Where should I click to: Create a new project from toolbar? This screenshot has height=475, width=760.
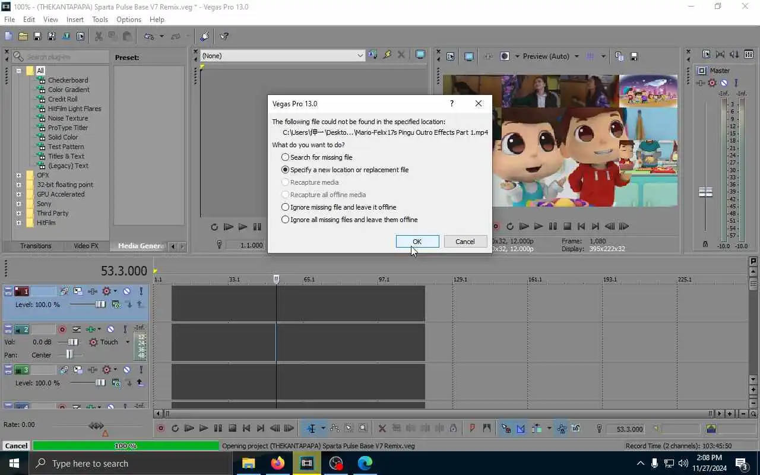(x=8, y=36)
